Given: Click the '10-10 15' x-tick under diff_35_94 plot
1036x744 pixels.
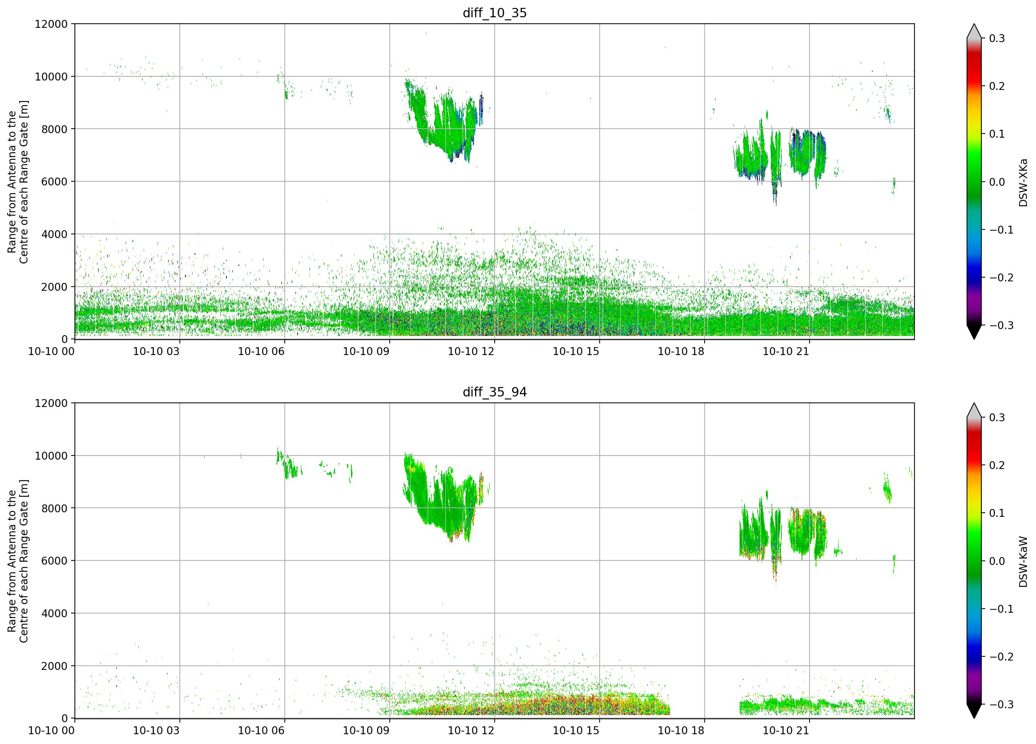Looking at the screenshot, I should coord(576,730).
